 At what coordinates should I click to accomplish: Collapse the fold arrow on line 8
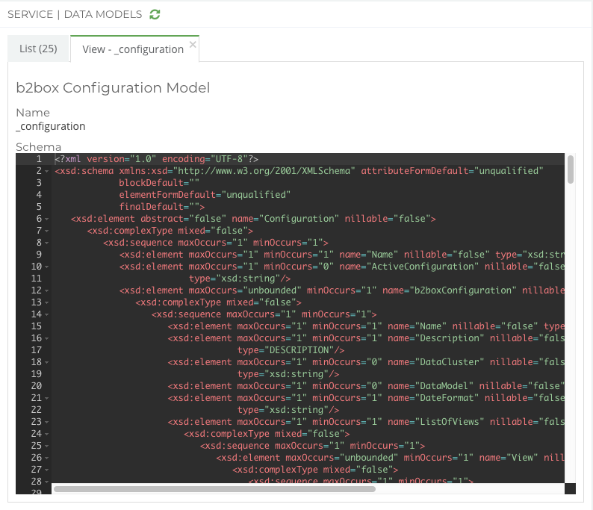(47, 243)
